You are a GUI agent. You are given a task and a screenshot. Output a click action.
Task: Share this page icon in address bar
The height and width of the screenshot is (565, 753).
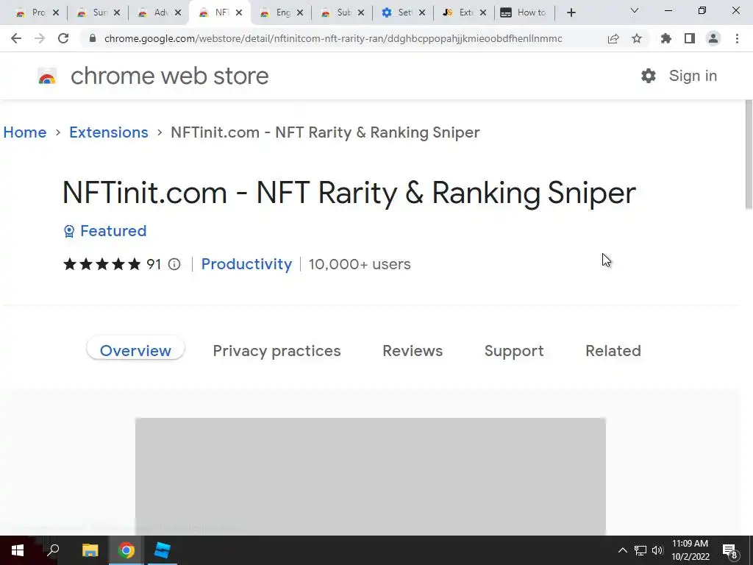point(613,38)
